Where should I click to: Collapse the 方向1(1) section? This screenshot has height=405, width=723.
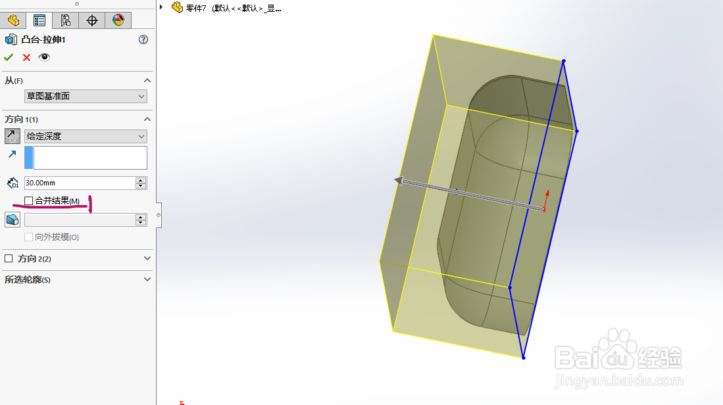pyautogui.click(x=147, y=119)
